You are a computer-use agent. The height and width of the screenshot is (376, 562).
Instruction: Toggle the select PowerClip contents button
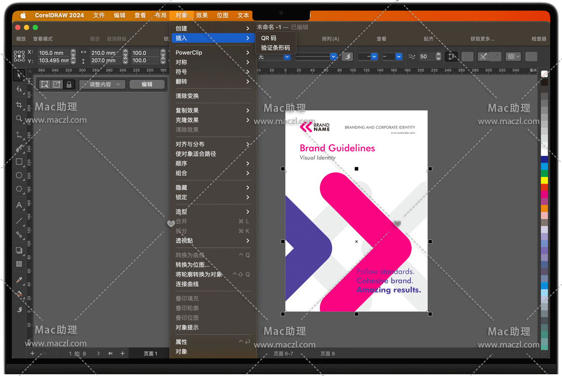point(45,85)
